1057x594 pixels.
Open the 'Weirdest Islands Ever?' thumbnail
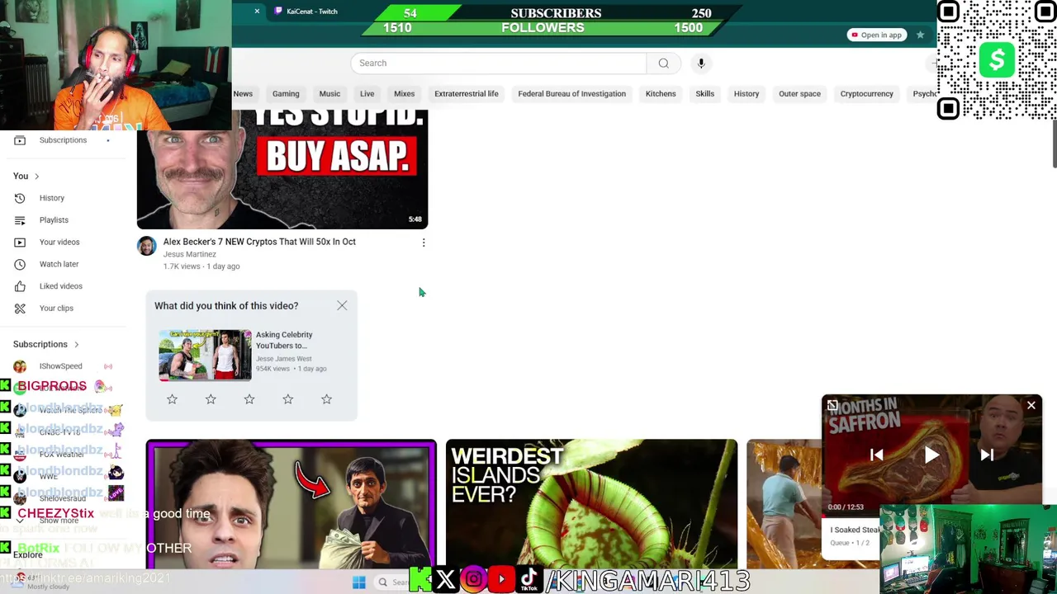[x=591, y=504]
